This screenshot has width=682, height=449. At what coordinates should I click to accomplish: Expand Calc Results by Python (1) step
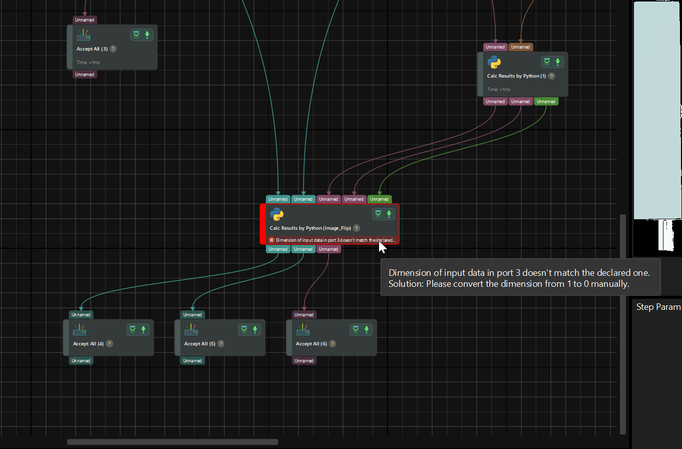click(547, 62)
